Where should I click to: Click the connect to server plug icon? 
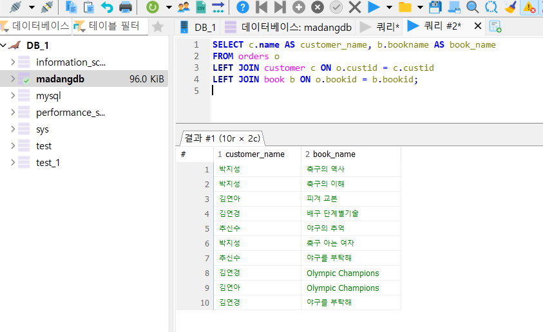(x=15, y=7)
